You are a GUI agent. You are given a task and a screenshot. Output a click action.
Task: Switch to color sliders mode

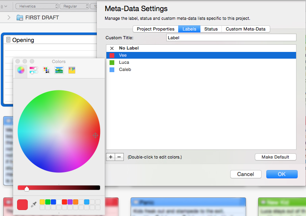(x=34, y=70)
